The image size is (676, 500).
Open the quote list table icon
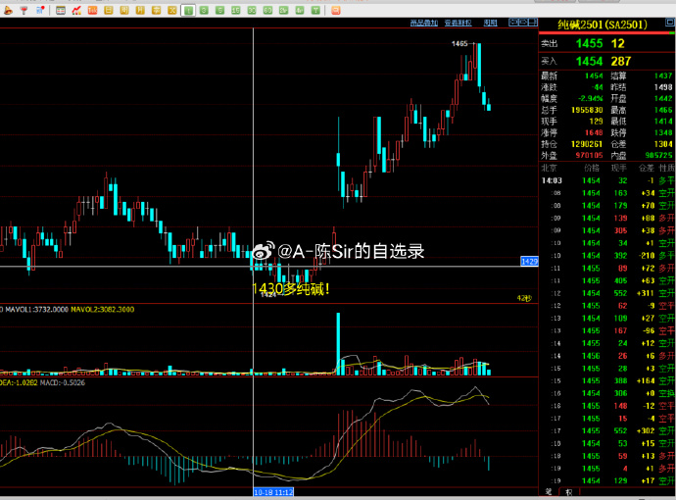coord(61,10)
